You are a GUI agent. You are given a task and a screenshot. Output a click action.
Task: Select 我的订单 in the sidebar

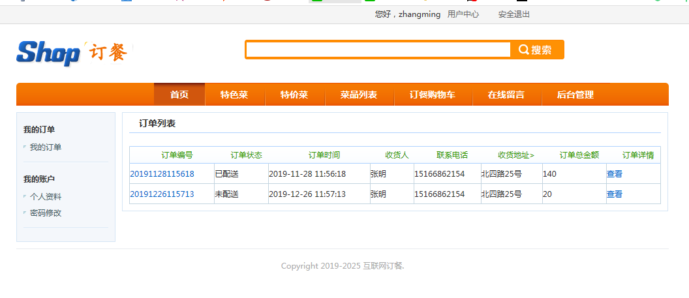coord(46,147)
